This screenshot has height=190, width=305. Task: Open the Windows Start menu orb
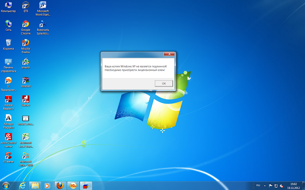coord(6,186)
